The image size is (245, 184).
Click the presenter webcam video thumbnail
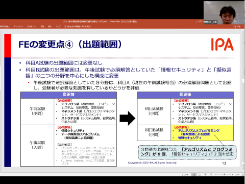(224, 13)
